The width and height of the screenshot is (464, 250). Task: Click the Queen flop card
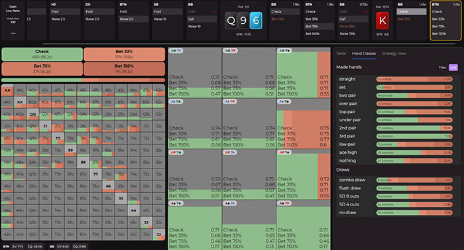(x=231, y=21)
